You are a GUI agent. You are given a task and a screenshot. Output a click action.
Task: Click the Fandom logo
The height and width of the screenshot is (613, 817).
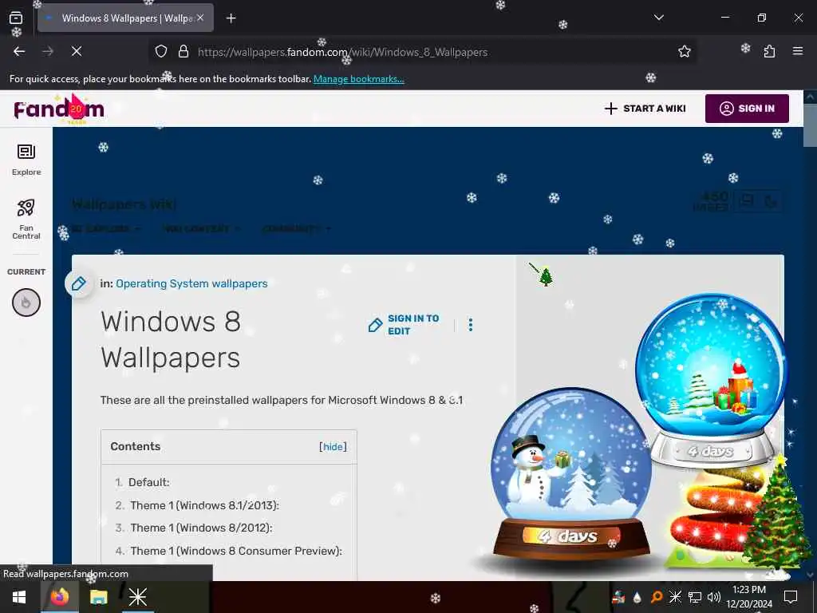59,109
